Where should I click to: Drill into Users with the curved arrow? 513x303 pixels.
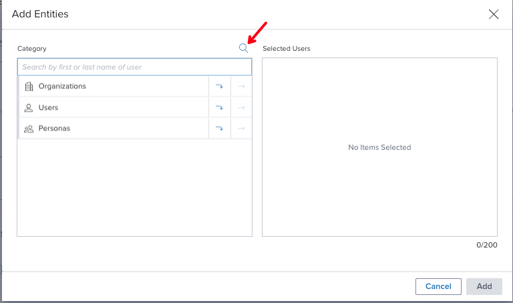tap(220, 108)
